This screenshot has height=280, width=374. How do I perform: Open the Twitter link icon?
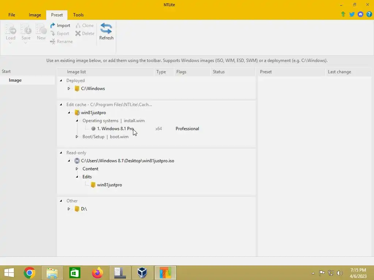pyautogui.click(x=352, y=14)
